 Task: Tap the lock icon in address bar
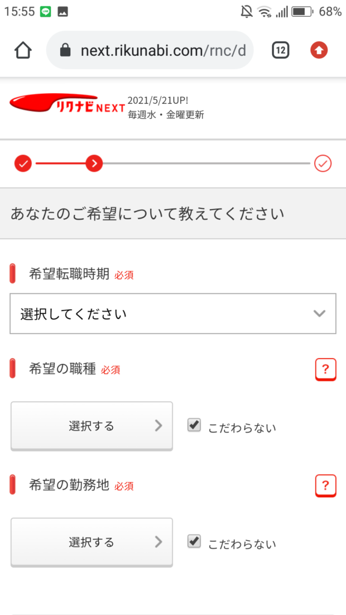[65, 50]
